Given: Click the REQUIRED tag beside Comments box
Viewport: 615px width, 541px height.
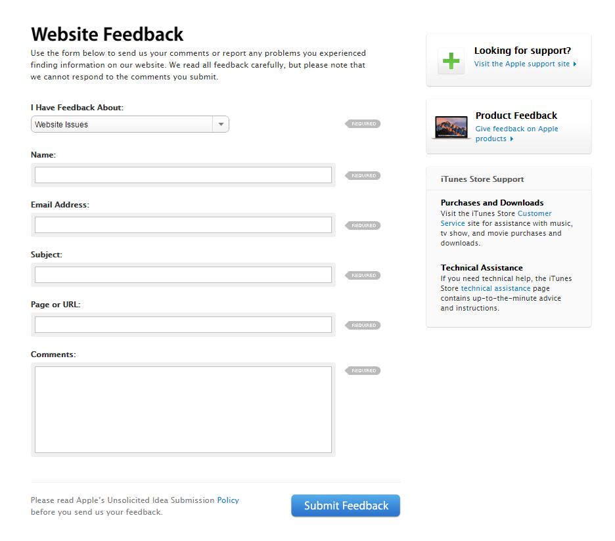Looking at the screenshot, I should (363, 371).
